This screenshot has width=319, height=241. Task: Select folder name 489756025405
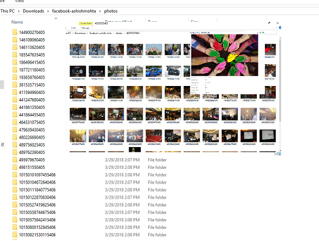[x=32, y=145]
